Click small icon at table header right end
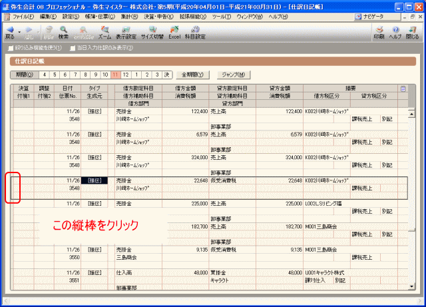Screen dimensions: 426x307 [x=403, y=89]
